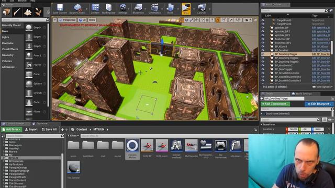Click the Build toolbar icon
The width and height of the screenshot is (335, 188).
[x=170, y=9]
